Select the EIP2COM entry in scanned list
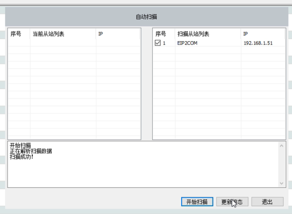This screenshot has width=292, height=214. [187, 43]
